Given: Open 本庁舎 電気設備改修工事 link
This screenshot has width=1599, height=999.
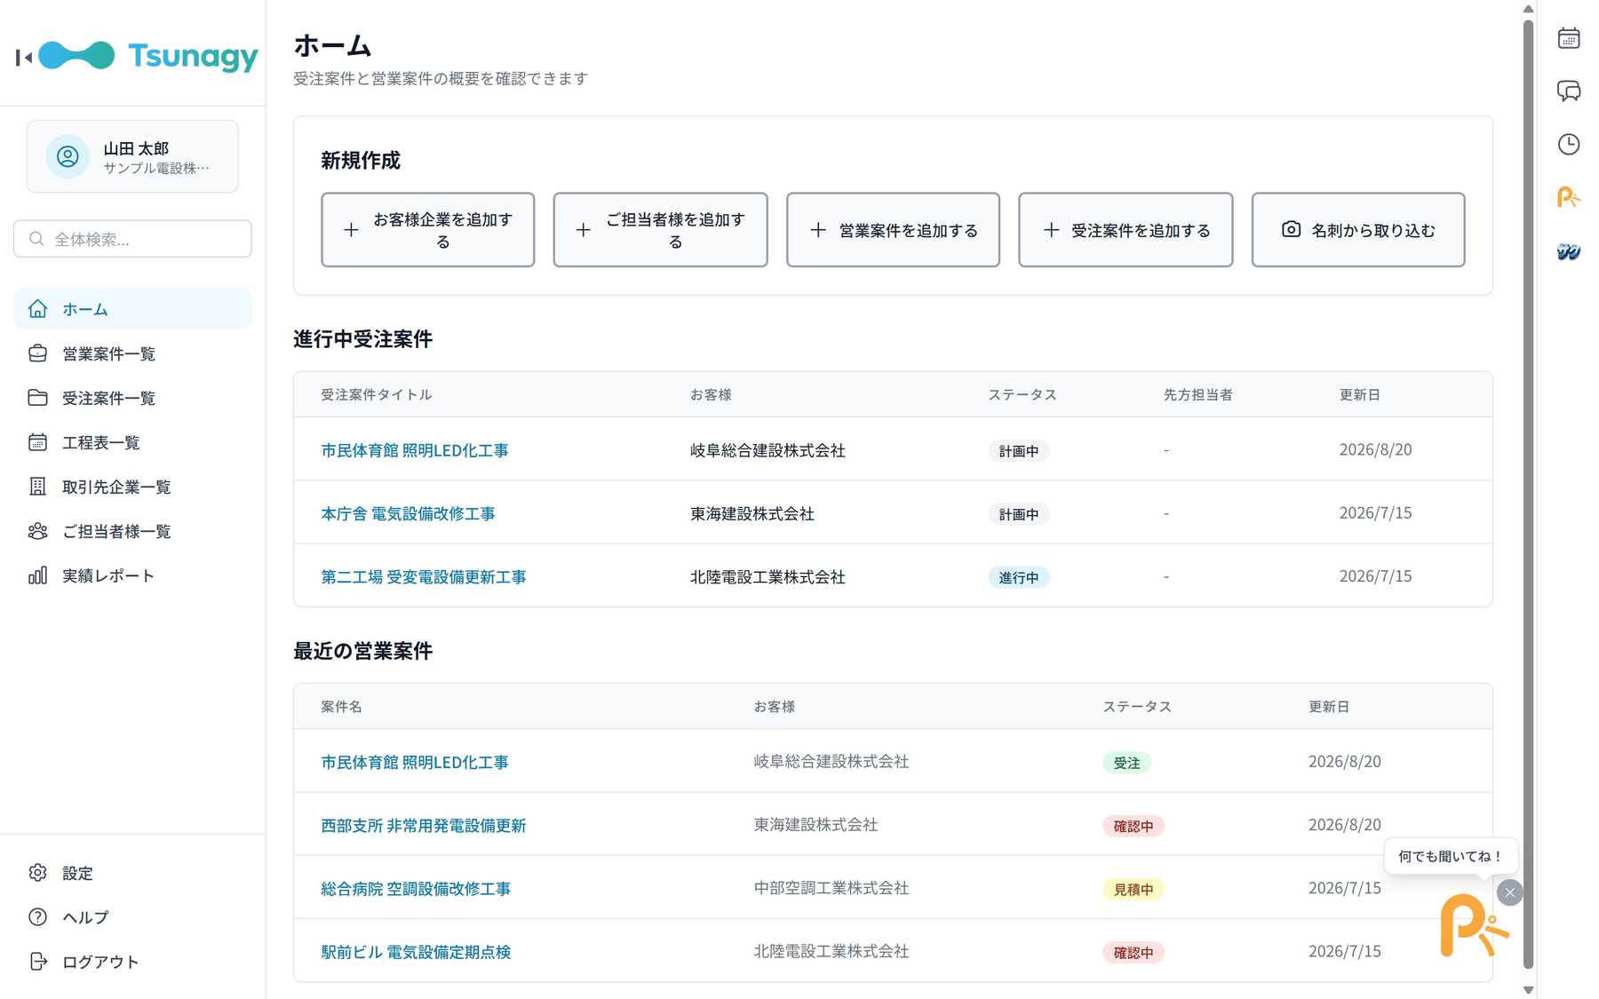Looking at the screenshot, I should (408, 513).
